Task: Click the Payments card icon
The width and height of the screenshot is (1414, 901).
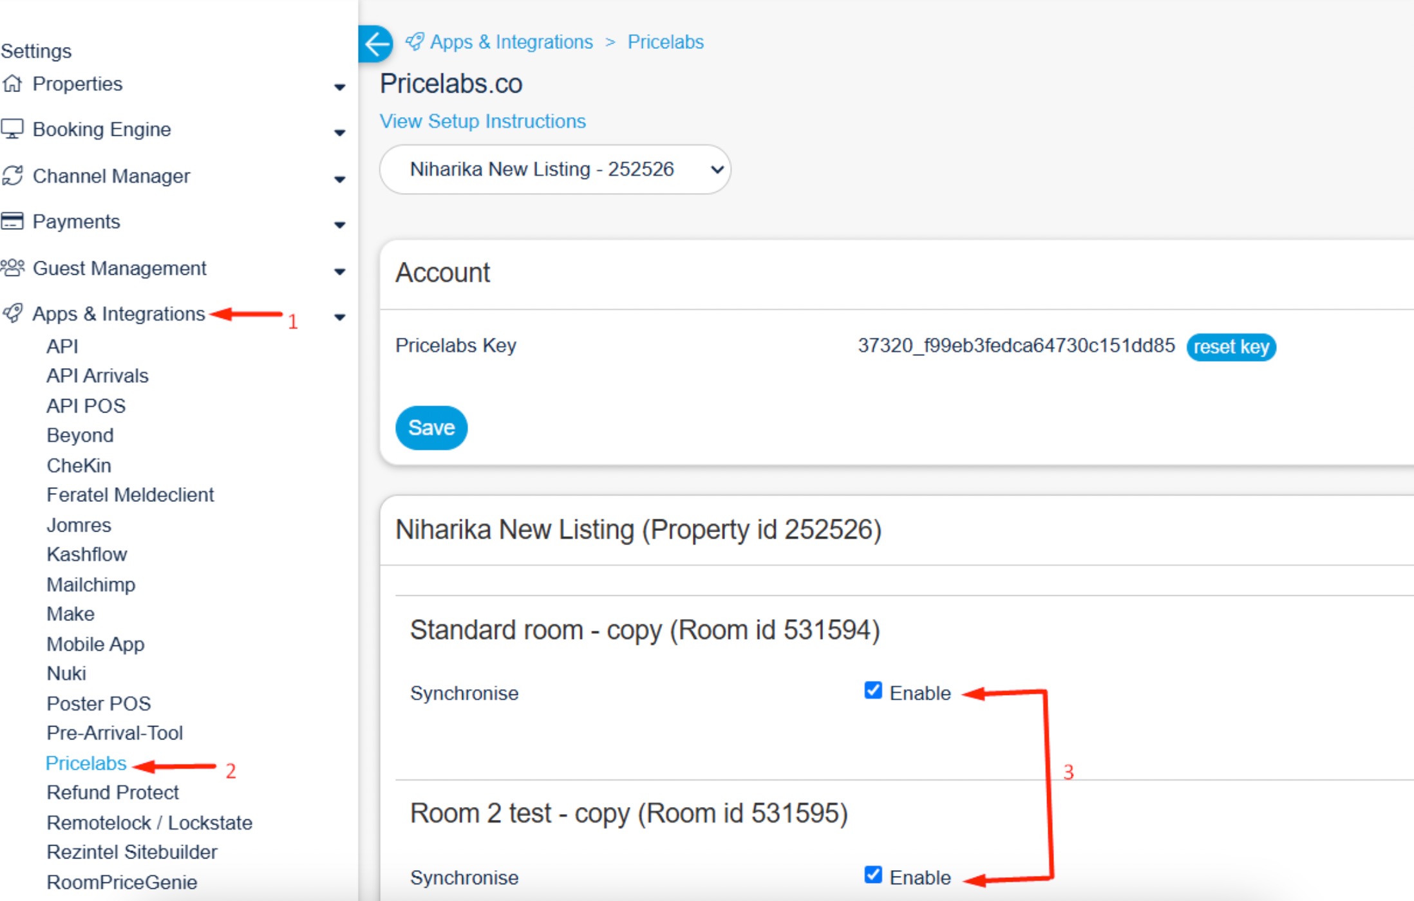Action: pyautogui.click(x=12, y=221)
